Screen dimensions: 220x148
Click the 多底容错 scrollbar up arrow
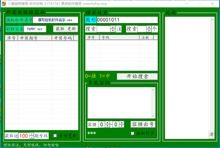[x=153, y=90]
